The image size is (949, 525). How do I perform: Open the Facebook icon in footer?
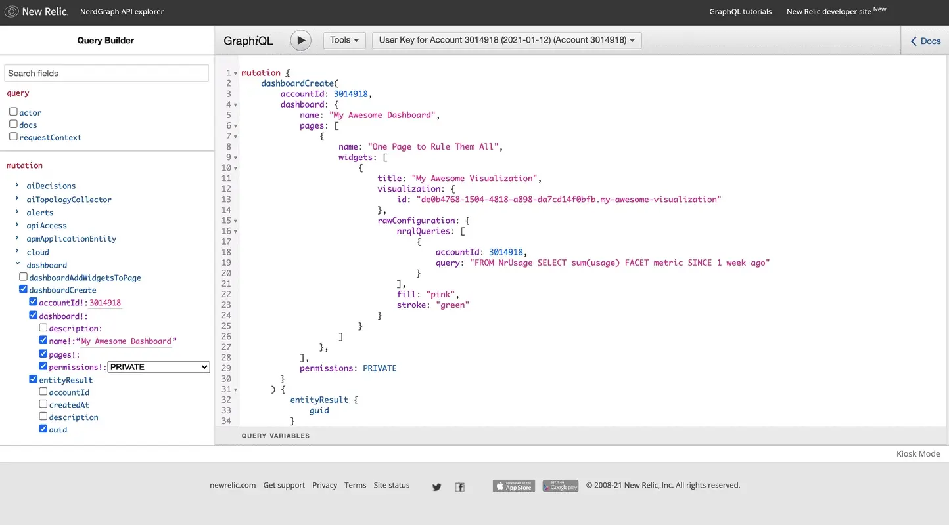coord(460,486)
